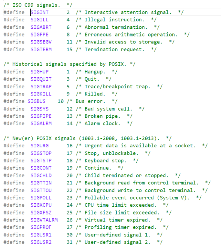This screenshot has height=247, width=221.
Task: Click the SIGUSR1 identifier
Action: tap(41, 235)
